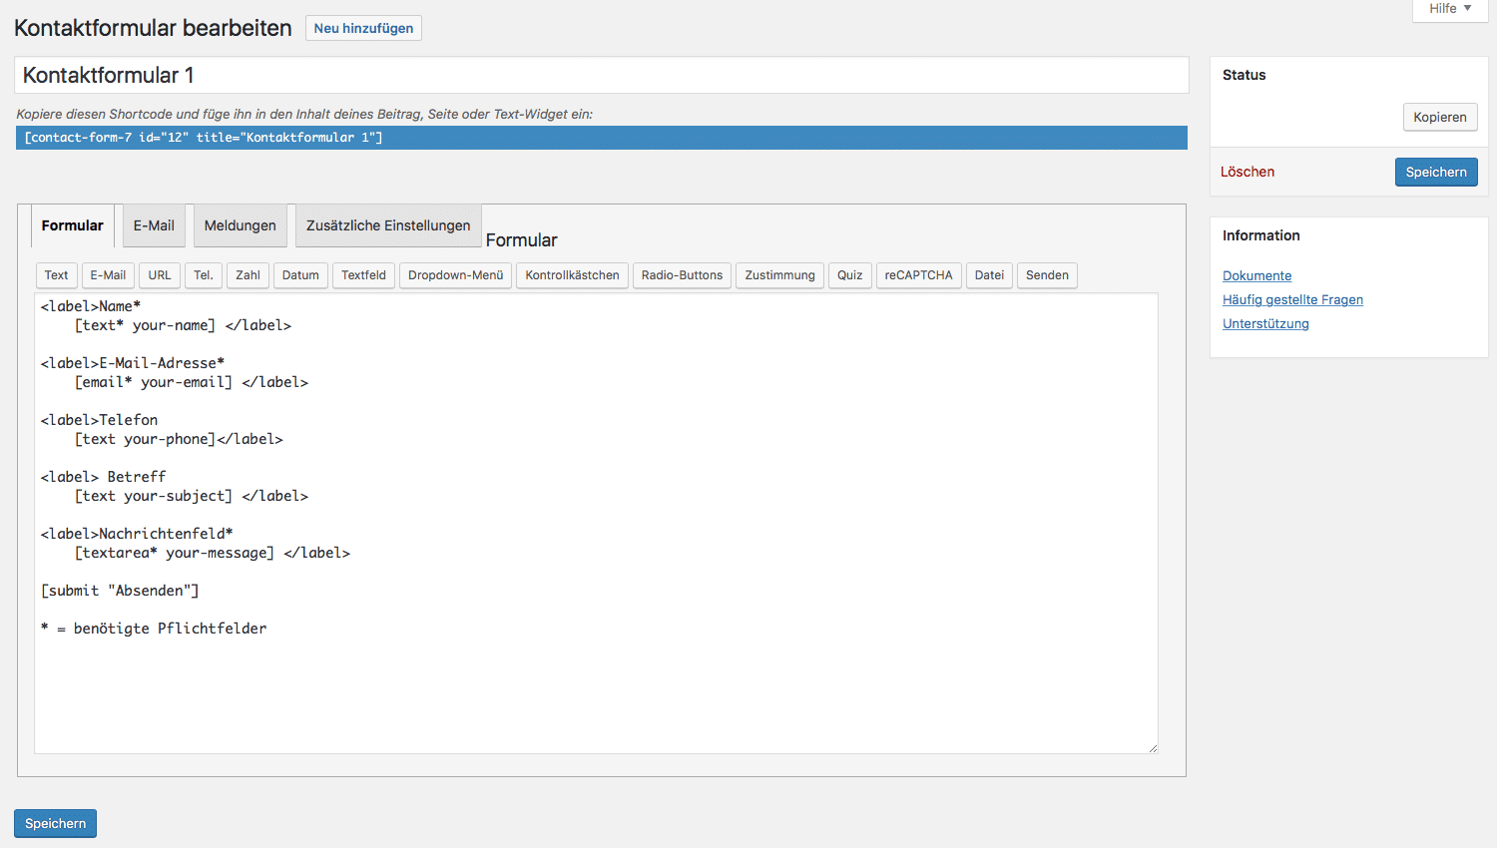
Task: Click the bottom Speichern button
Action: [x=56, y=823]
